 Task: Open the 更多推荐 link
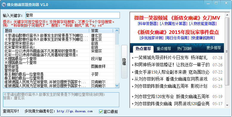(x=214, y=48)
